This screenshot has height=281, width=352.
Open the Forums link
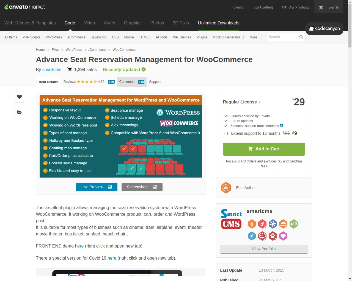pos(238,7)
